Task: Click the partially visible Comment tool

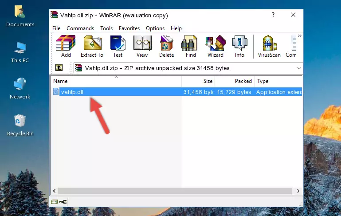Action: pos(291,46)
